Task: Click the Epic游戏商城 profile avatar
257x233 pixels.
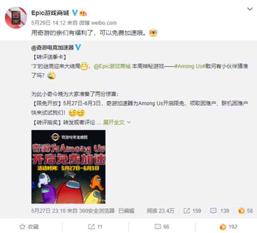Action: coord(16,18)
